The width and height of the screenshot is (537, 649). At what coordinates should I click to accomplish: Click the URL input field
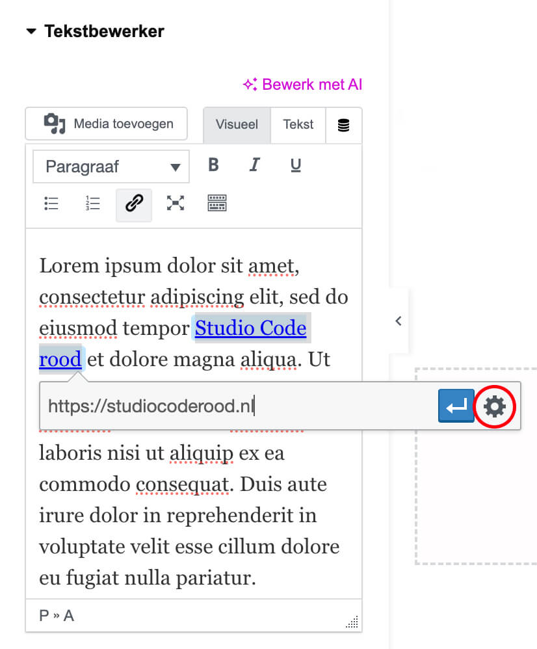[x=237, y=406]
